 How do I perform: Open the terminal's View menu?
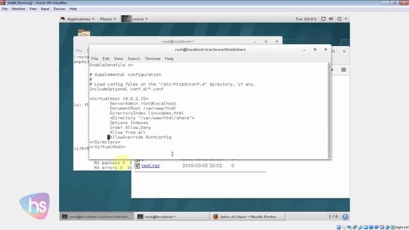click(118, 58)
